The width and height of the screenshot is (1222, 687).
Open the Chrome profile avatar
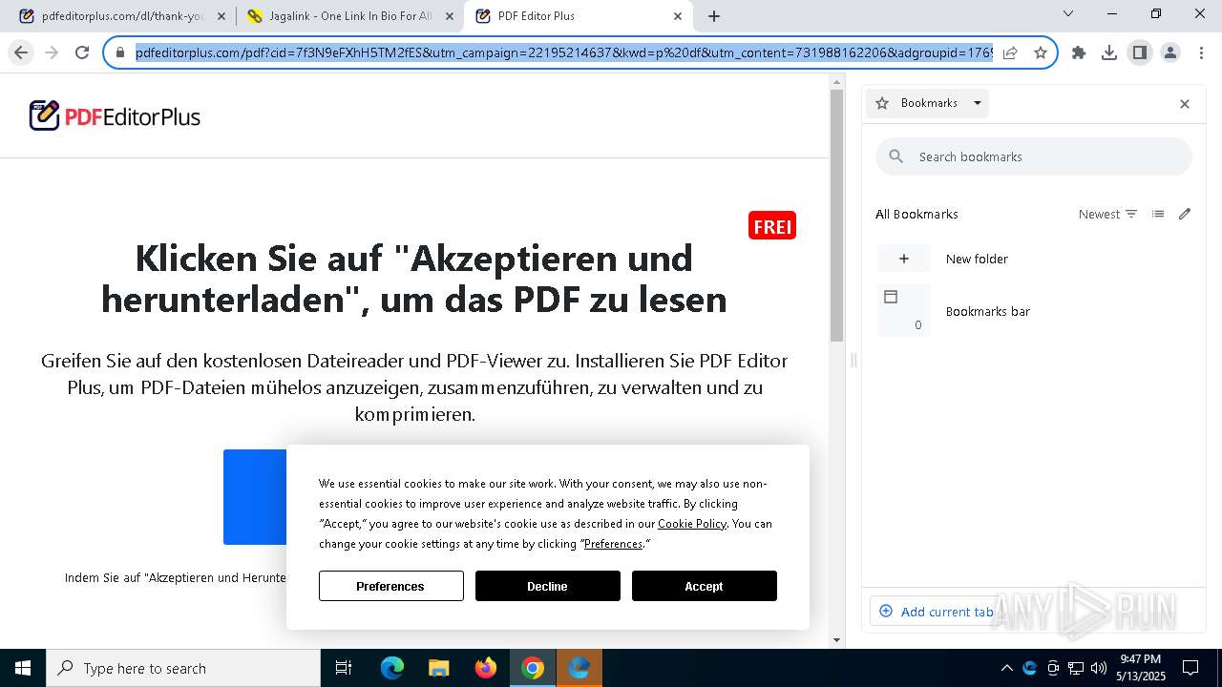(1170, 52)
